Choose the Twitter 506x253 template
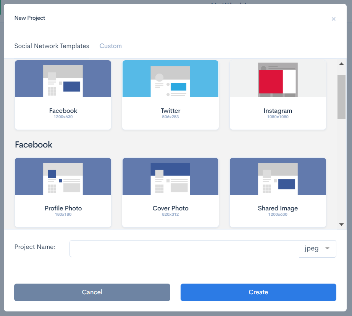Screen dimensions: 352x316 point(170,95)
